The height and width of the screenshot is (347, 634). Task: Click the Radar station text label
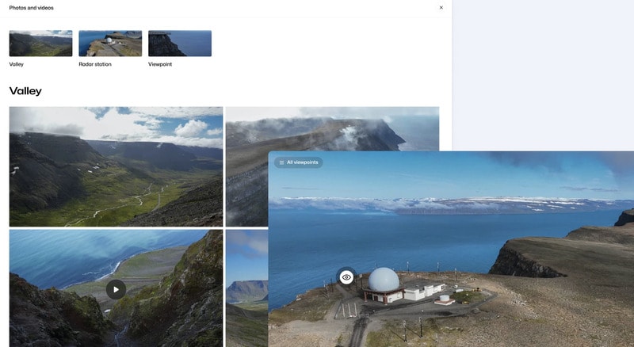pyautogui.click(x=95, y=64)
